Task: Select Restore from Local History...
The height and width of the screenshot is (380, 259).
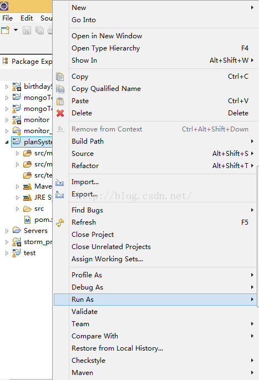Action: tap(155, 348)
